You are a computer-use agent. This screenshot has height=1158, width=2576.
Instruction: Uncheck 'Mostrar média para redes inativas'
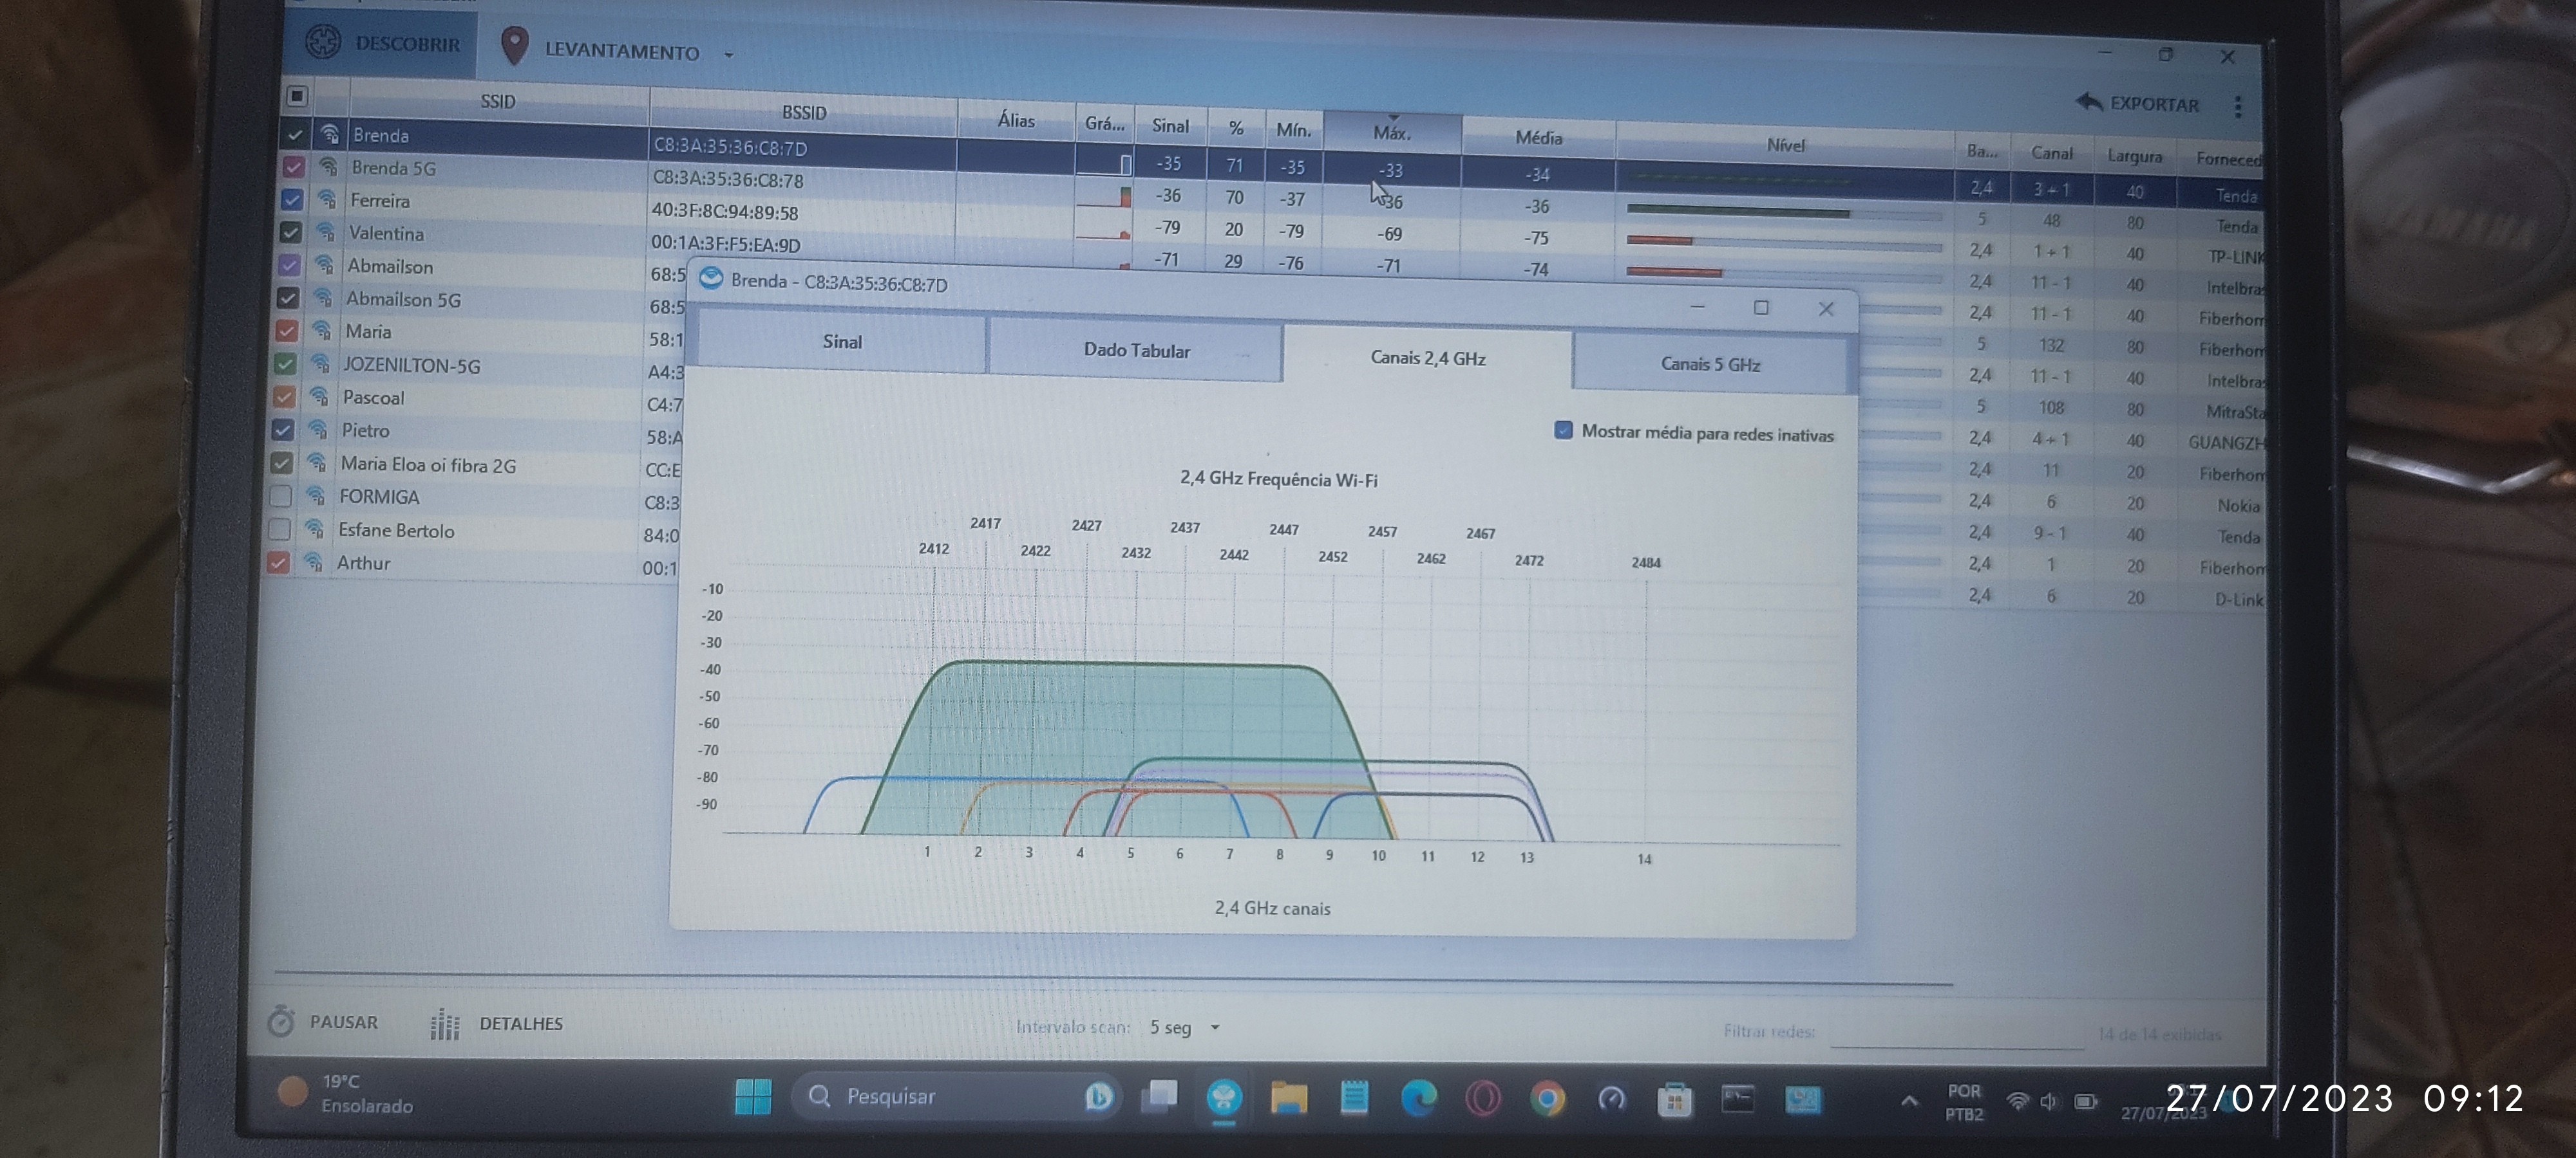coord(1563,430)
